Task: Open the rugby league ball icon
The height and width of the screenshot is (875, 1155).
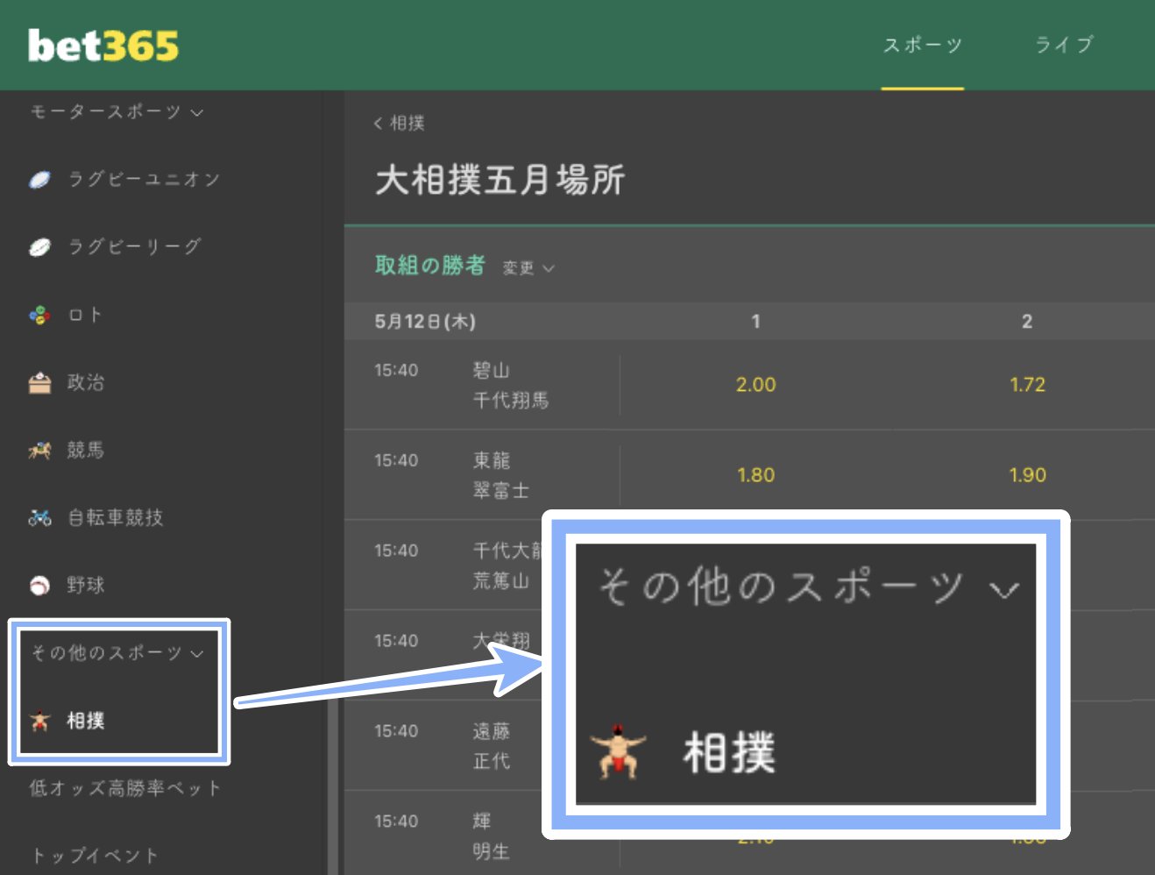Action: (x=39, y=247)
